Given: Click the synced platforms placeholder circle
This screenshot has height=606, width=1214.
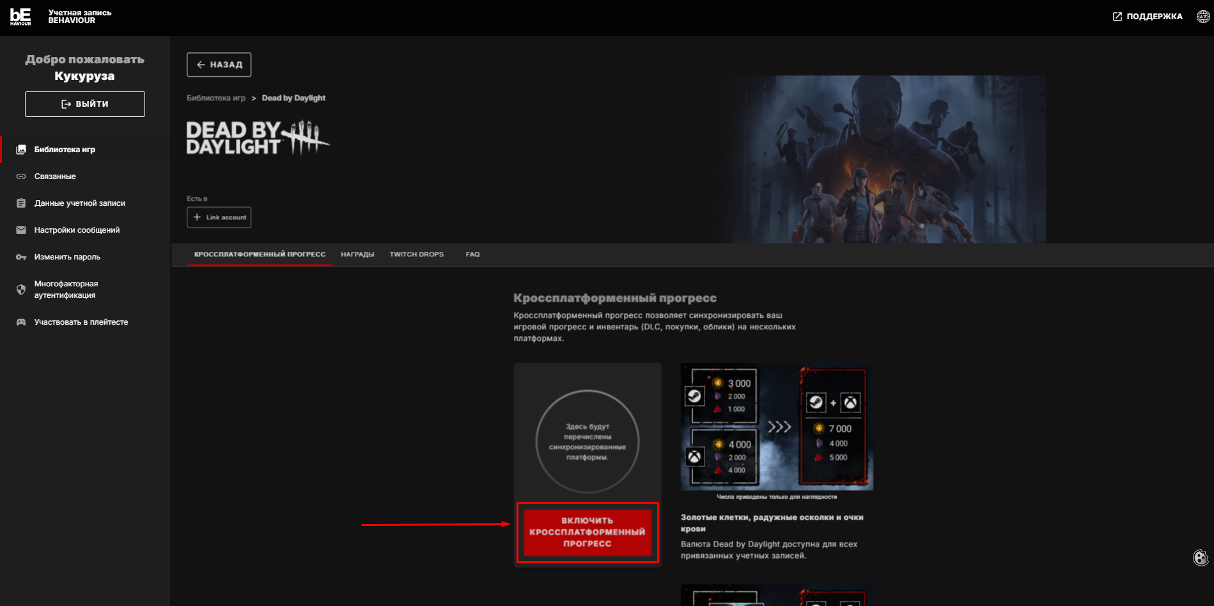Looking at the screenshot, I should pyautogui.click(x=588, y=442).
